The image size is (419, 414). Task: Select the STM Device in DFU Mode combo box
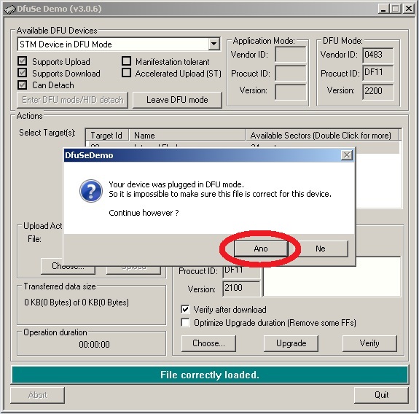pyautogui.click(x=119, y=44)
